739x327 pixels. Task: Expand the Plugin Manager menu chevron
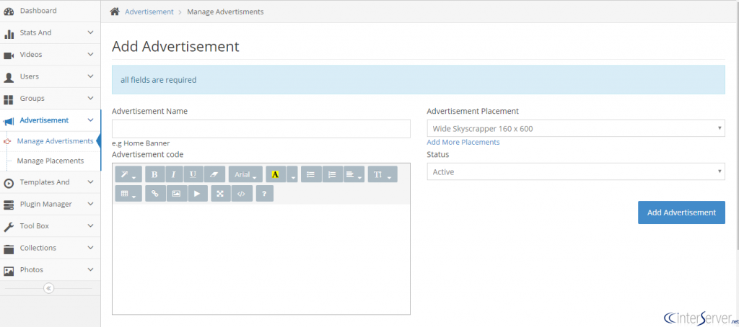pyautogui.click(x=90, y=204)
